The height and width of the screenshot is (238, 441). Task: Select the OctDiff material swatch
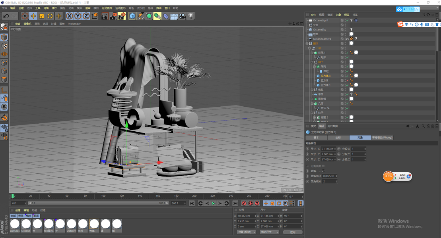tap(71, 226)
